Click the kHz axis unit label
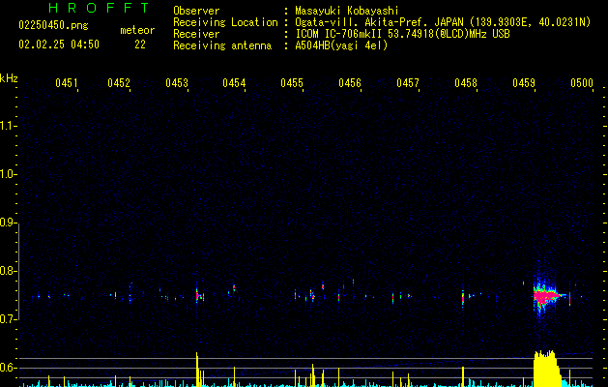 [9, 78]
